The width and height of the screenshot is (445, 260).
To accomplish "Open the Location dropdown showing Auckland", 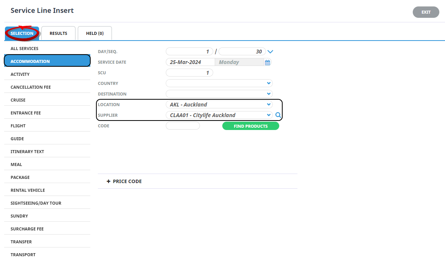I will [x=269, y=105].
